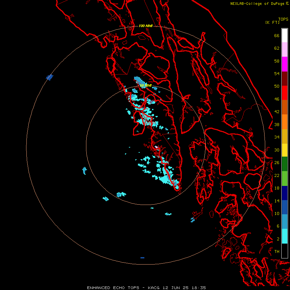The image size is (290, 290).
Task: Click the legend value '46'
Action: 277,99
